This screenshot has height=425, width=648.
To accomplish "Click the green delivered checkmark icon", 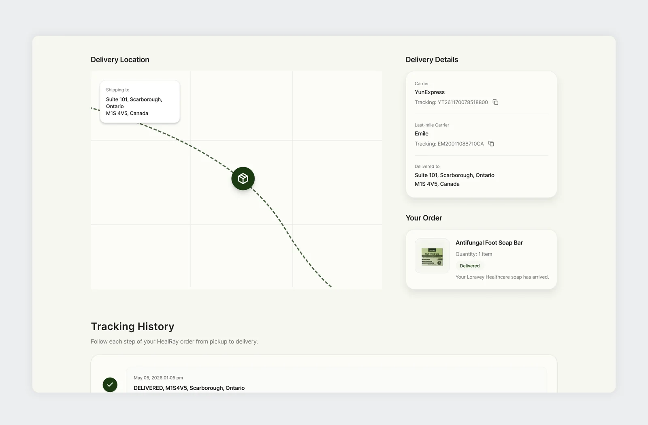I will (x=110, y=384).
